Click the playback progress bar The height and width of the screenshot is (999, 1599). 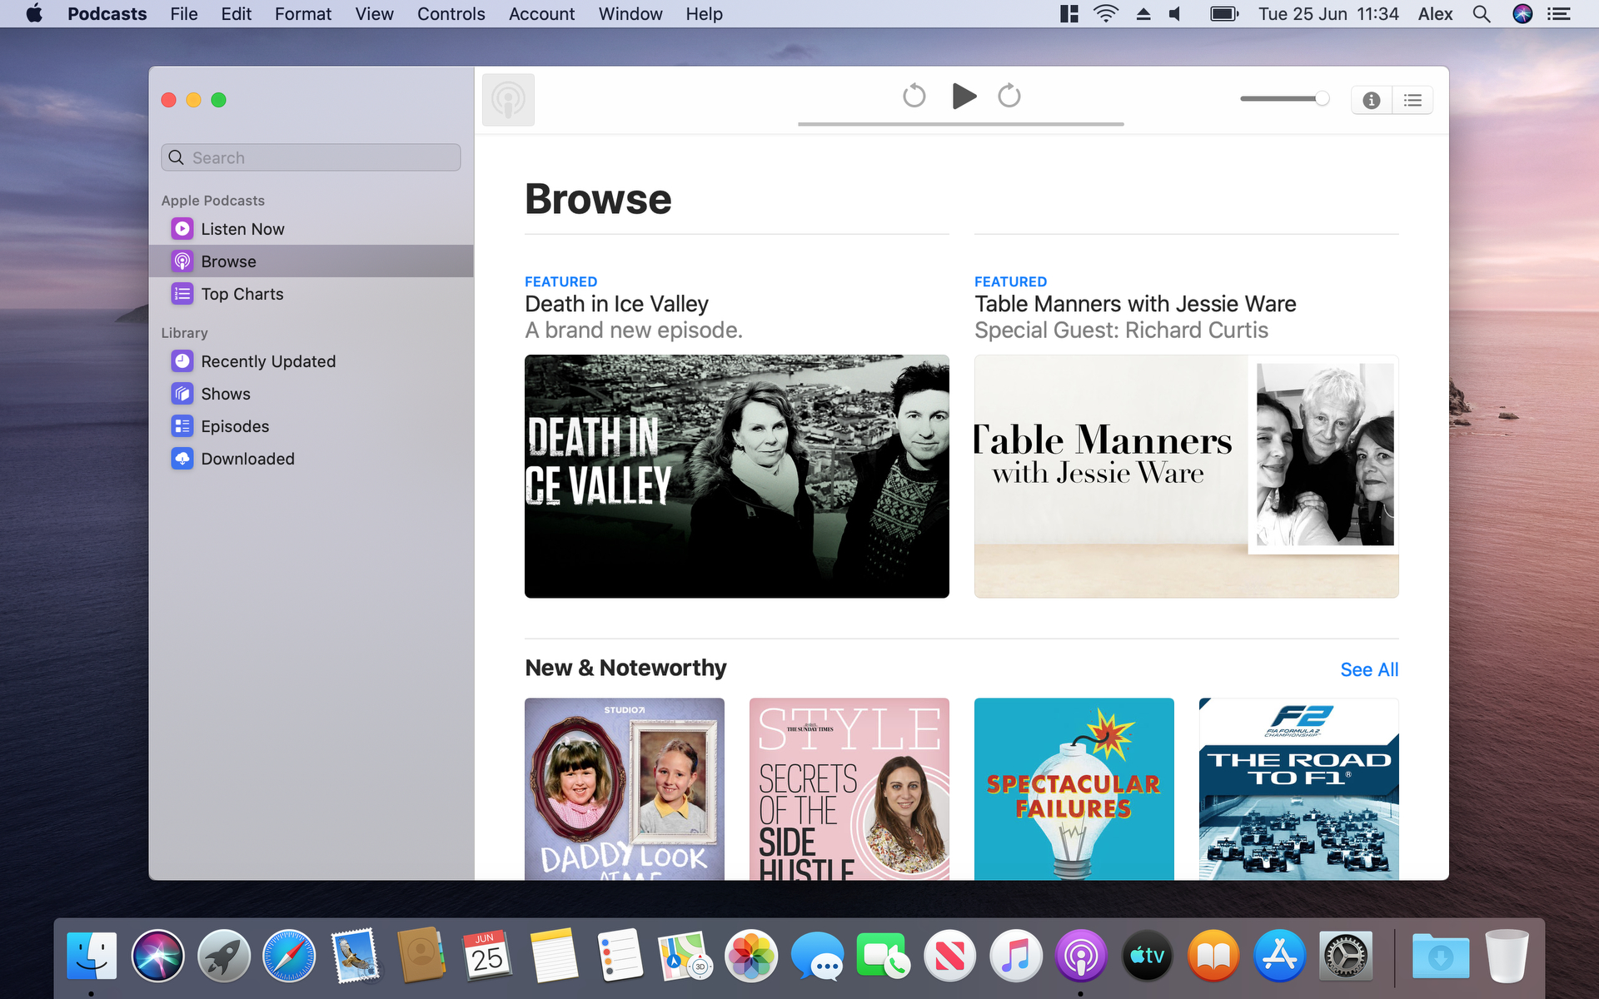click(x=960, y=124)
